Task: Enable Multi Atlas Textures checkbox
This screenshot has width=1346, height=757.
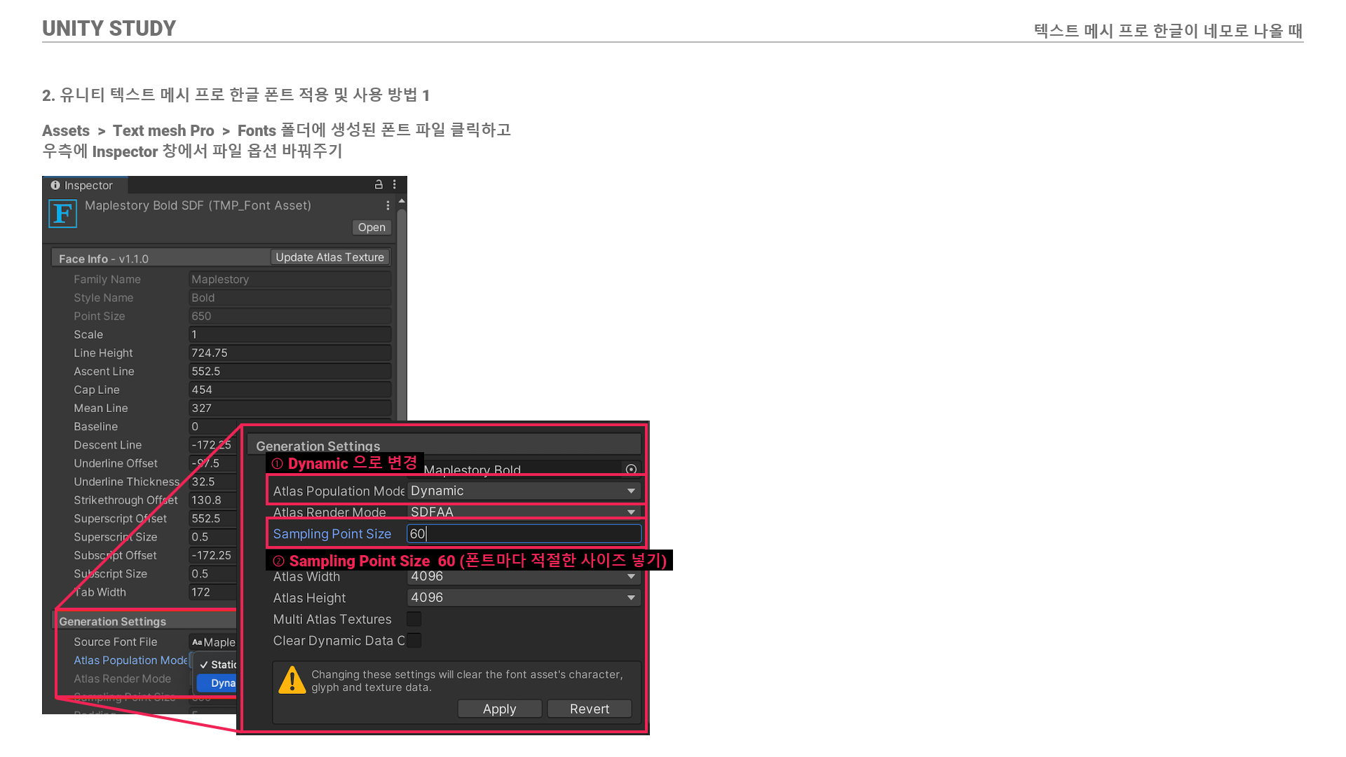Action: coord(414,619)
